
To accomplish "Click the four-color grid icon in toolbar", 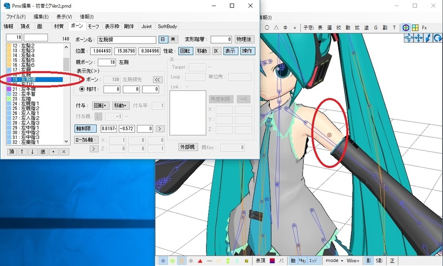I will pyautogui.click(x=415, y=28).
